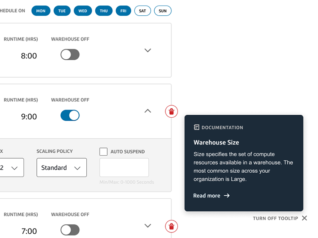
Task: Click the DOCUMENTATION label in tooltip
Action: (x=222, y=128)
